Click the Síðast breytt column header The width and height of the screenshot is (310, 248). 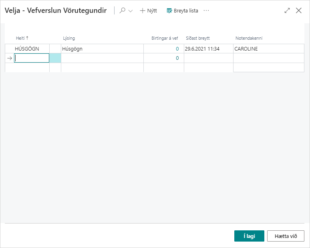click(x=198, y=38)
